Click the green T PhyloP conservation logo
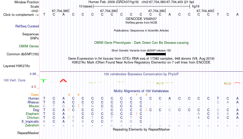The height and width of the screenshot is (139, 243). coord(44,81)
